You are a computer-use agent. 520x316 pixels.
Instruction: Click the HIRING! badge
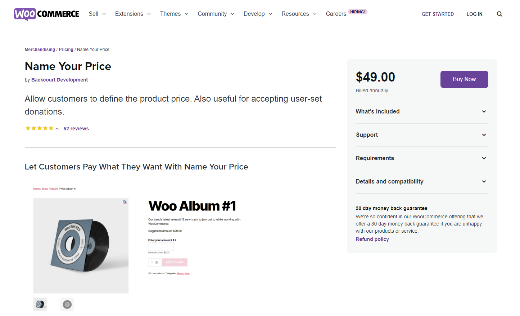(x=357, y=12)
